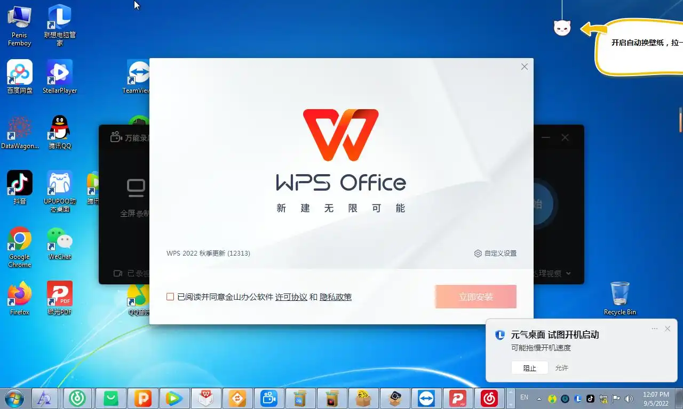This screenshot has width=683, height=409.
Task: Open the 百度网盘 desktop icon
Action: [20, 77]
